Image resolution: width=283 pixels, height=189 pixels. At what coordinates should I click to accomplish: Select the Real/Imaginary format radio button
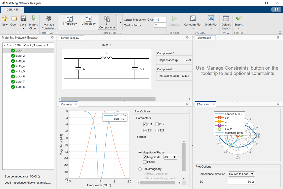pos(140,169)
